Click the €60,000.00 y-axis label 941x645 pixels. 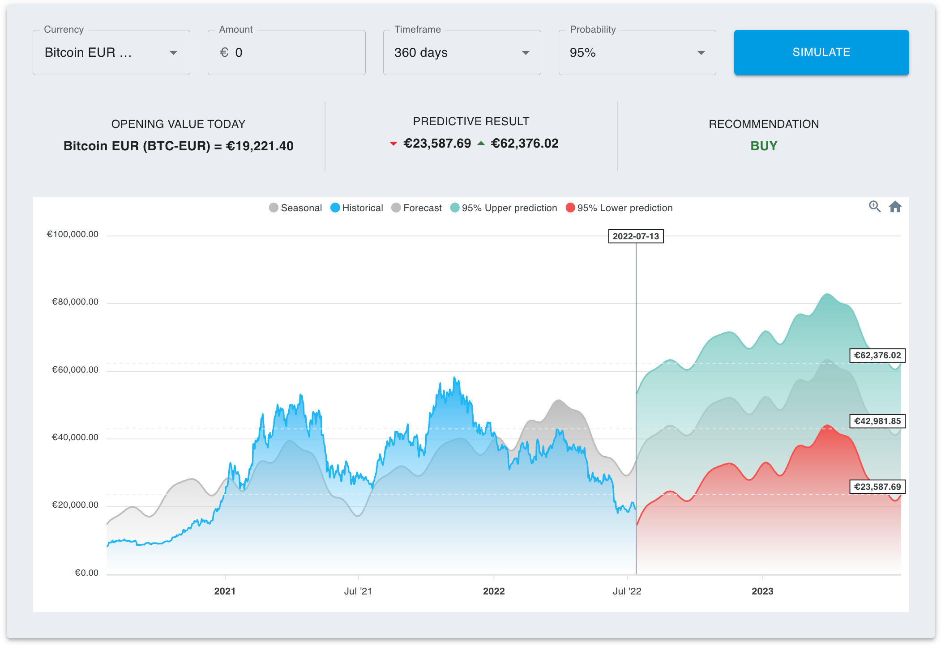75,370
